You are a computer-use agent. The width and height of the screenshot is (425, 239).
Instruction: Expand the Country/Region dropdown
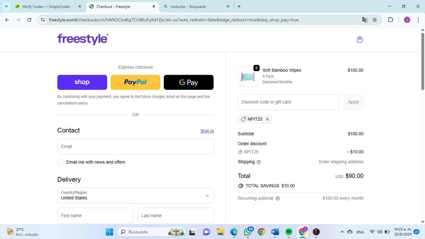pyautogui.click(x=135, y=195)
